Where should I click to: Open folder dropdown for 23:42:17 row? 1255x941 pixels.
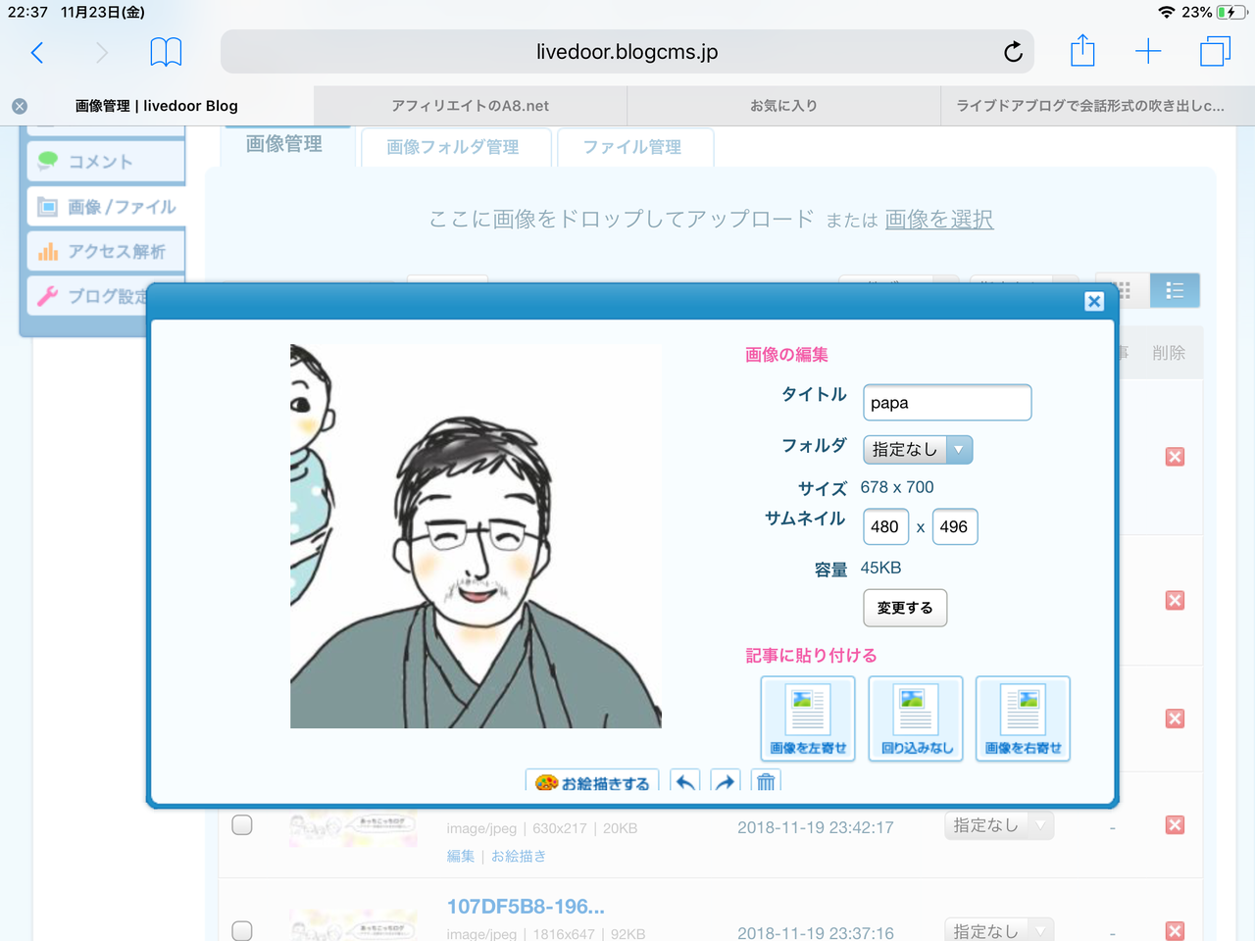coord(1000,825)
